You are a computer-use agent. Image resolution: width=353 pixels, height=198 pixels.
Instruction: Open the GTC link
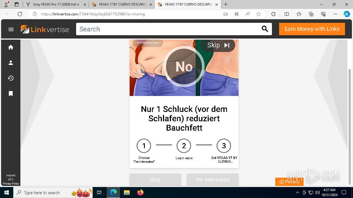pos(11,180)
